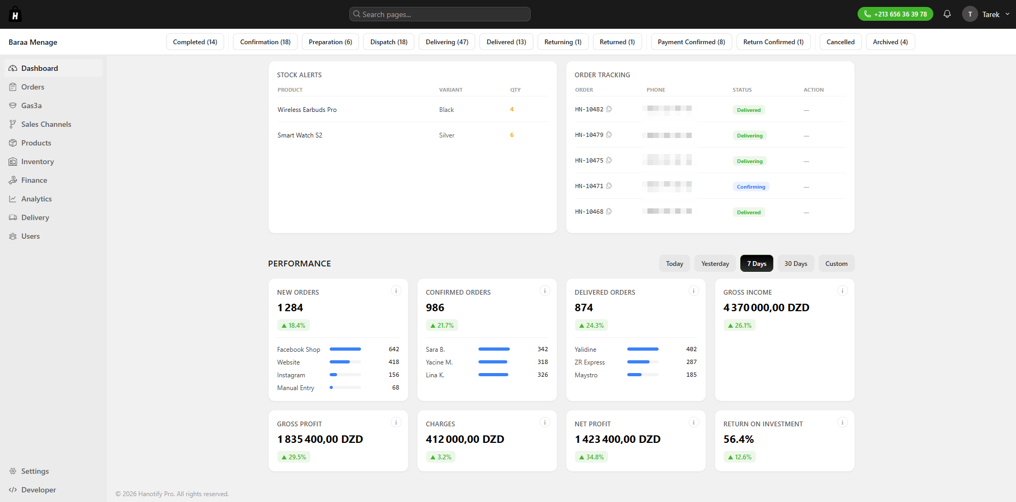The image size is (1016, 502).
Task: Copy order number HN-10475
Action: tap(609, 160)
